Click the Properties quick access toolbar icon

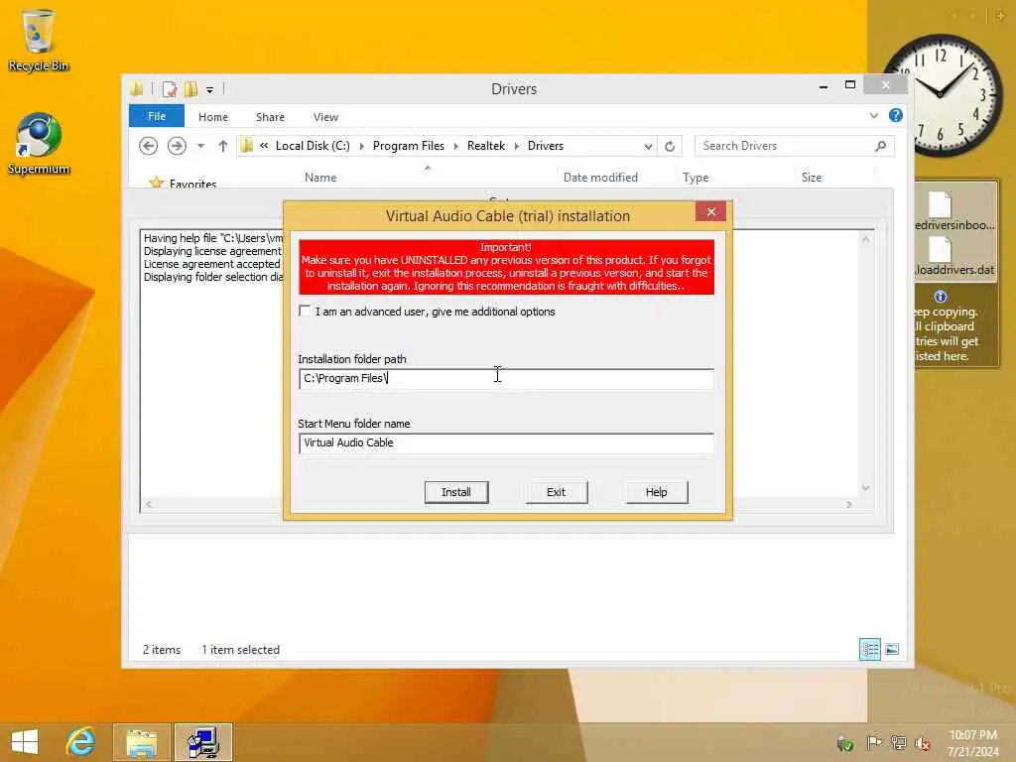tap(169, 88)
